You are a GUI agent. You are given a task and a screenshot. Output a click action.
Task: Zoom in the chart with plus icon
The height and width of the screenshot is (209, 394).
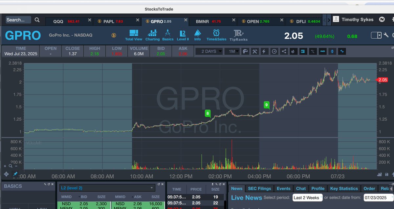click(x=5, y=166)
